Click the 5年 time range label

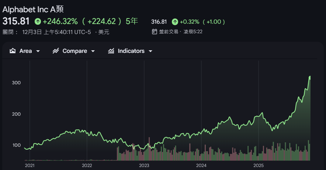tap(132, 21)
